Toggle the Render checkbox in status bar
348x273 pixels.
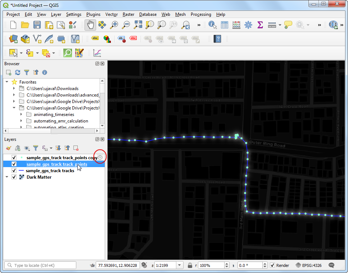(272, 265)
